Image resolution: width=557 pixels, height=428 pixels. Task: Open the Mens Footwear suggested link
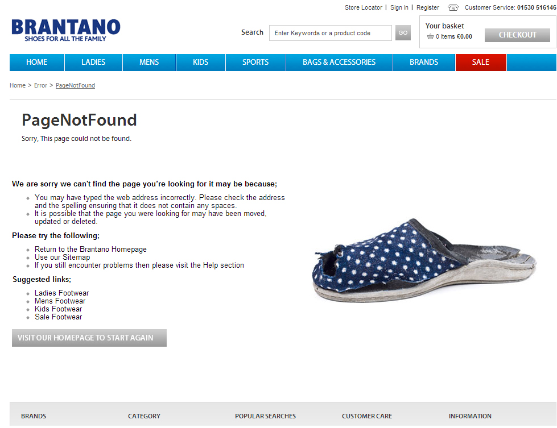pyautogui.click(x=60, y=301)
